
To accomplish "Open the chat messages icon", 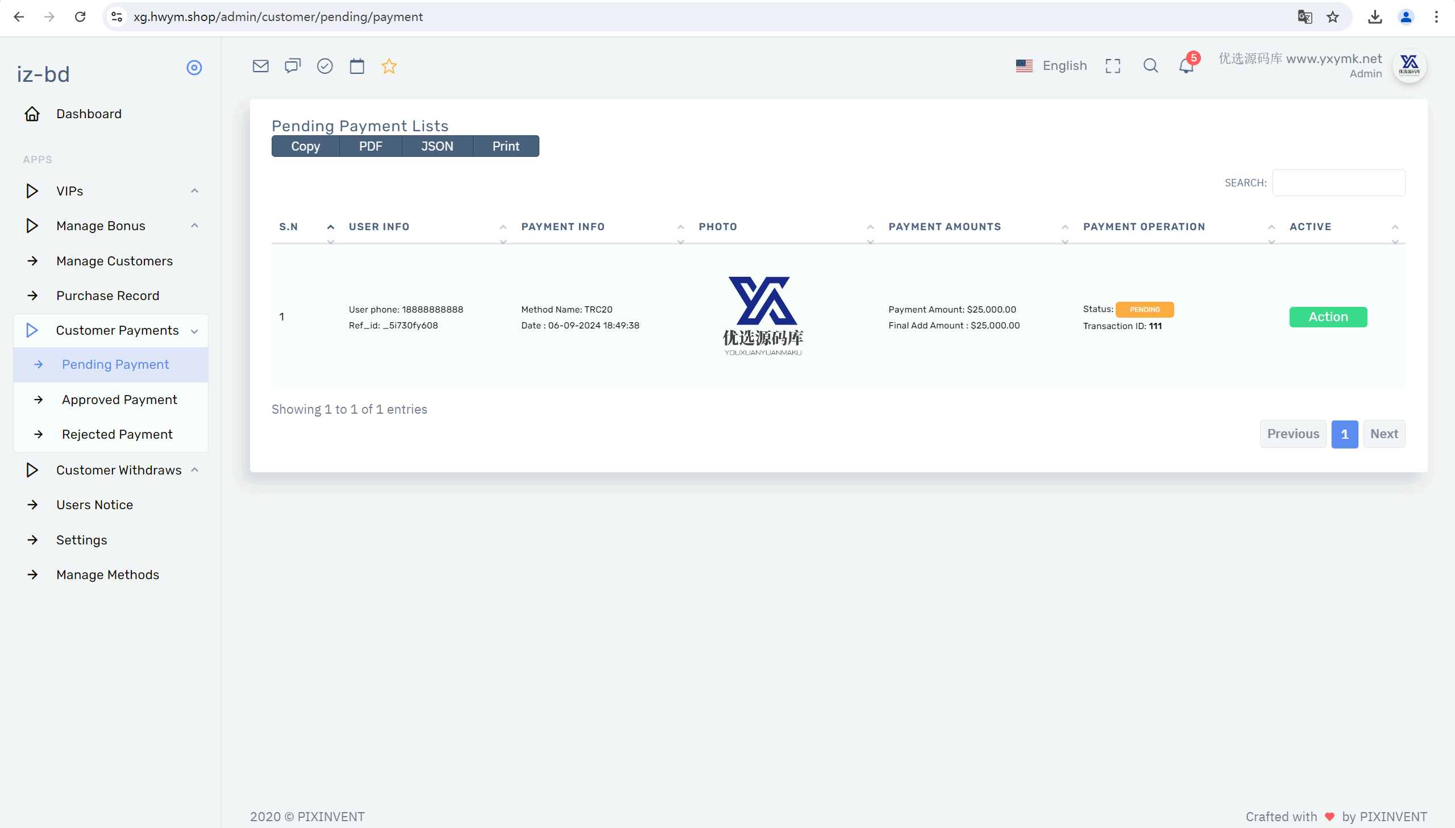I will tap(293, 66).
